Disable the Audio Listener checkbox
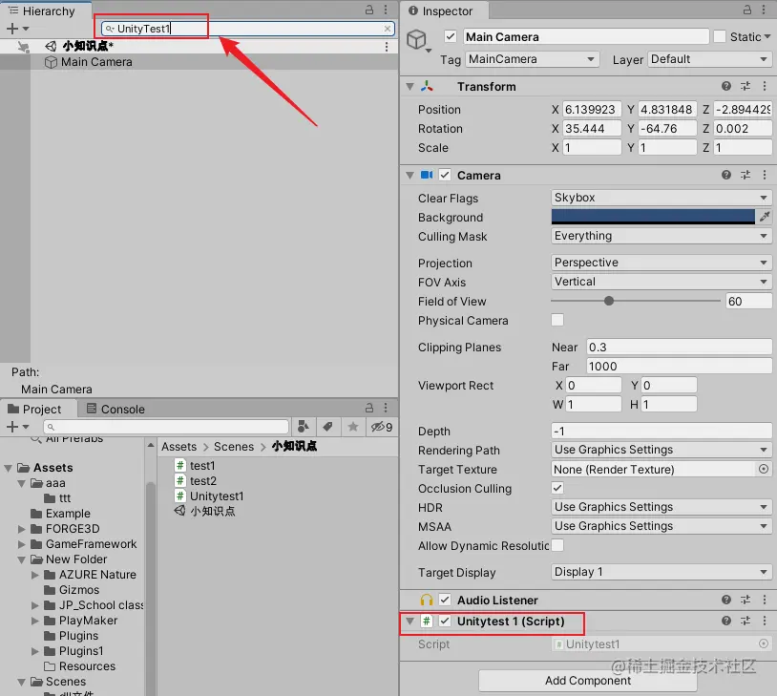The width and height of the screenshot is (777, 696). 445,600
